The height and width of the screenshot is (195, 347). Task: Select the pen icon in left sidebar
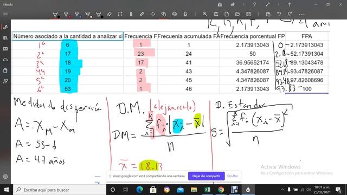pos(5,27)
